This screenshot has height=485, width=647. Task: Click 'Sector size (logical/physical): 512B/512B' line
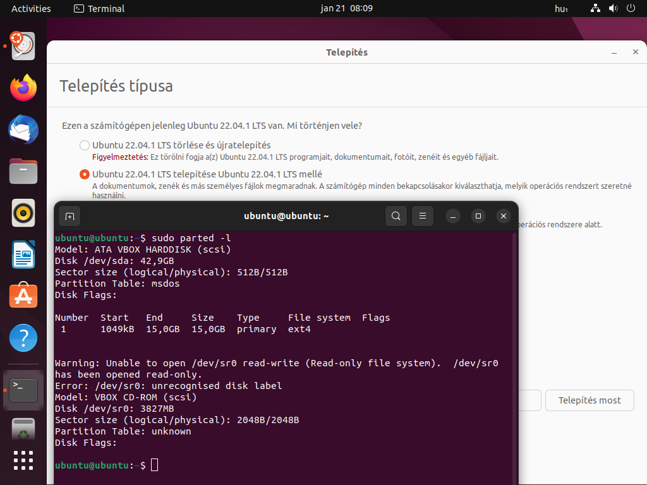point(171,272)
